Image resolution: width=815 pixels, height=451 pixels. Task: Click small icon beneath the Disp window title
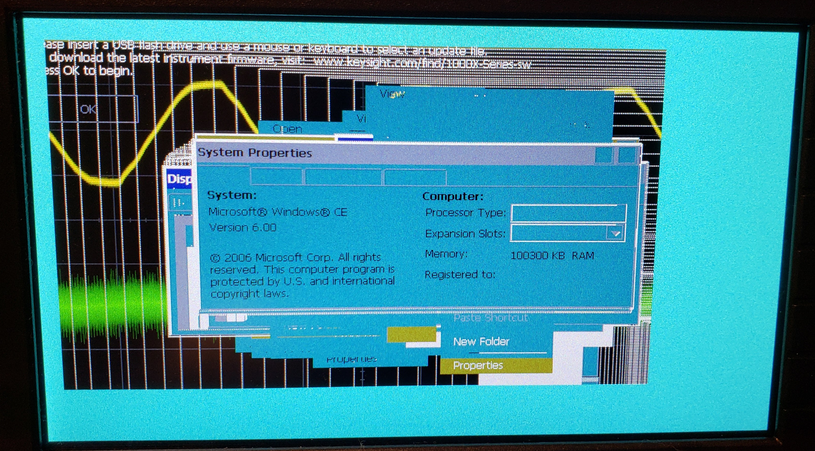(179, 202)
